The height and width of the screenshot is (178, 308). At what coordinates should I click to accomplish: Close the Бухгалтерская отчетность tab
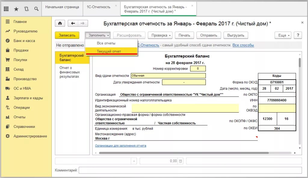point(192,6)
